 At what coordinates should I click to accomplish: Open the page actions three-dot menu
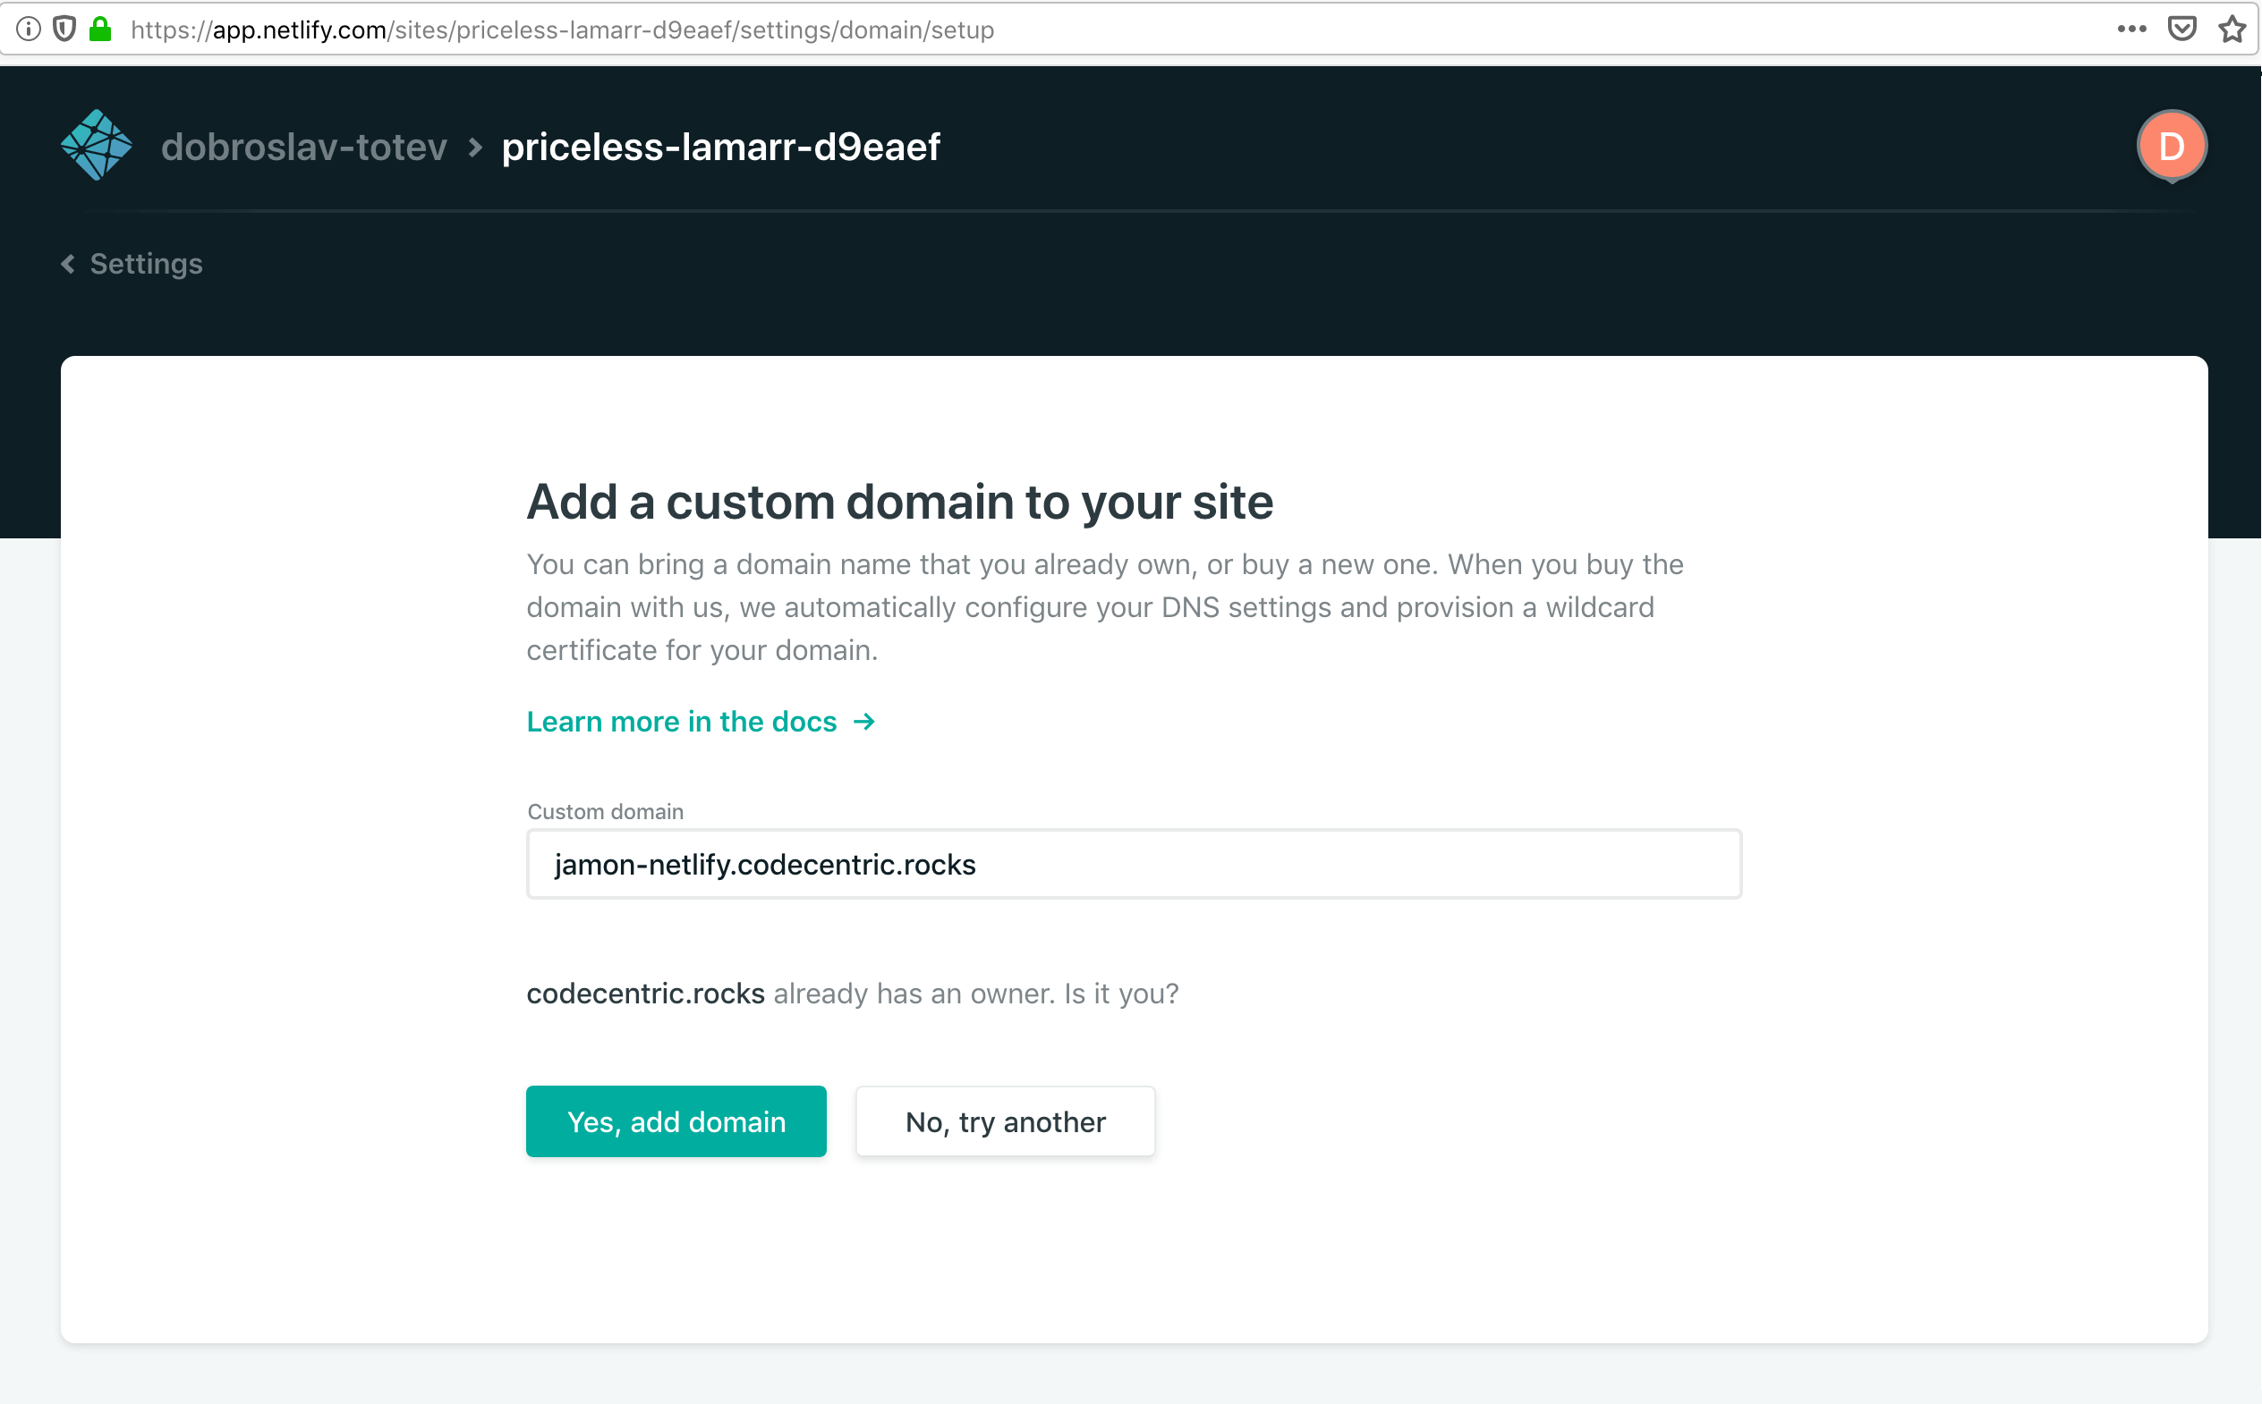pyautogui.click(x=2132, y=30)
